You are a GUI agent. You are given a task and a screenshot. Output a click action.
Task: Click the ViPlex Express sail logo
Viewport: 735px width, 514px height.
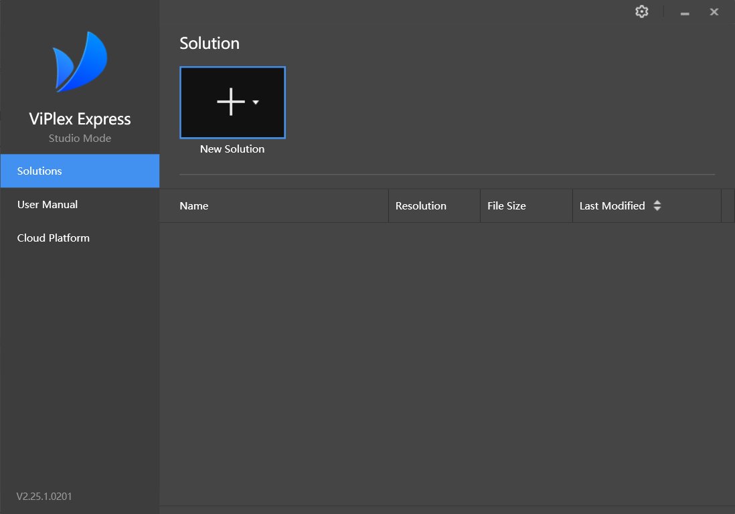[x=80, y=62]
